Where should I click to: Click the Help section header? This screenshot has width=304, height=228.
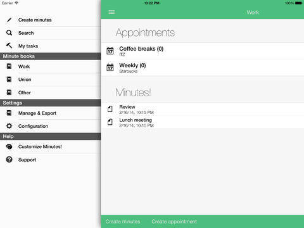point(51,136)
